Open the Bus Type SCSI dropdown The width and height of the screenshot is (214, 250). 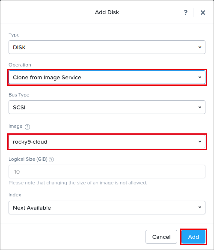tap(107, 107)
